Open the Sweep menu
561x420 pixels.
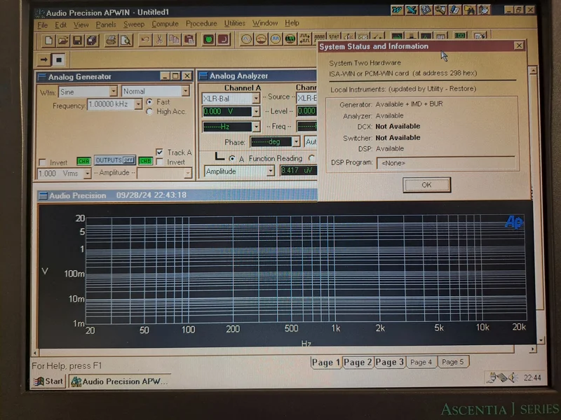(134, 24)
